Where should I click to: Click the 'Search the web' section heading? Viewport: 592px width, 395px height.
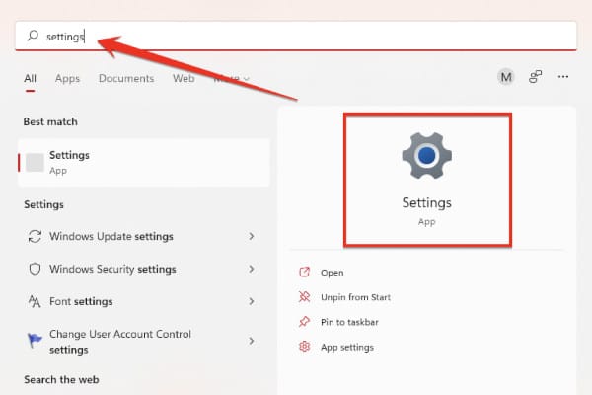point(61,379)
